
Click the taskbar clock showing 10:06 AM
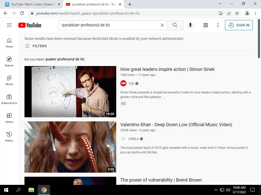[239, 190]
